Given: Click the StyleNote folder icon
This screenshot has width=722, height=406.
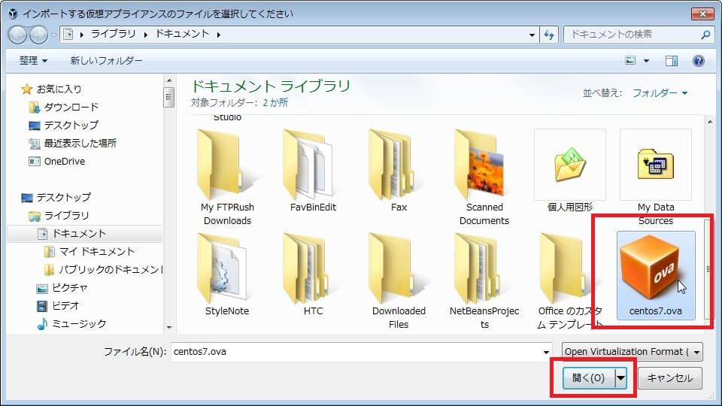Looking at the screenshot, I should pos(226,267).
